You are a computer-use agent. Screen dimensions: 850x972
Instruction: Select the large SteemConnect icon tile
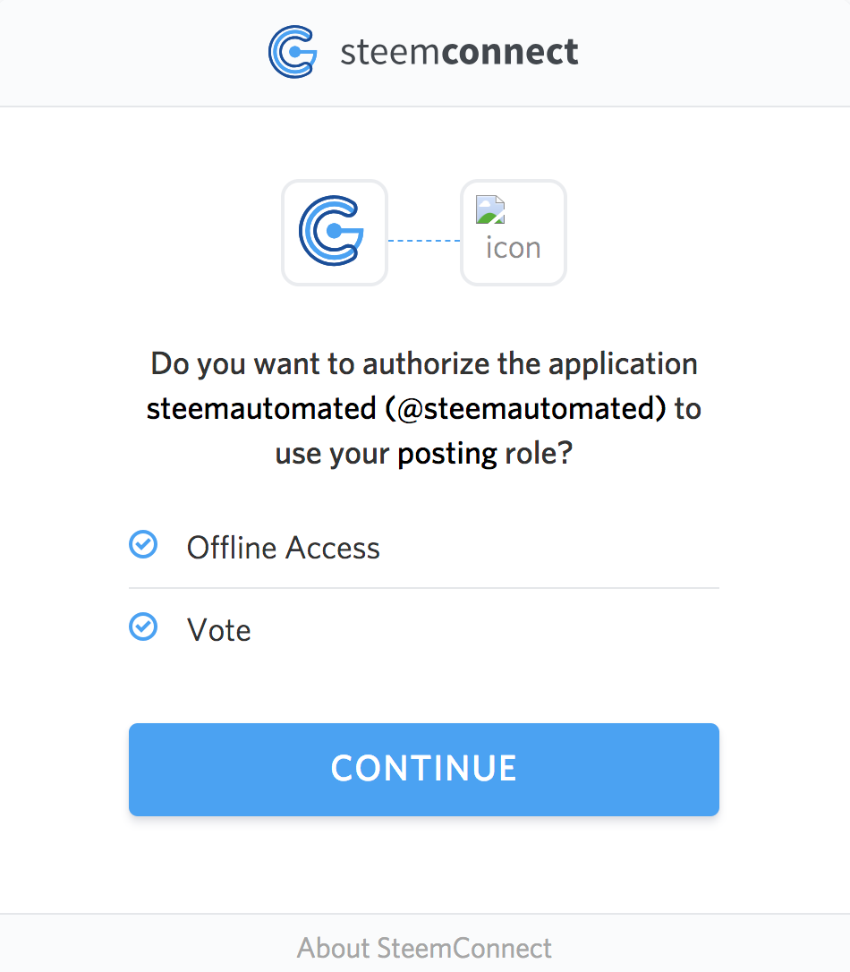[x=335, y=233]
